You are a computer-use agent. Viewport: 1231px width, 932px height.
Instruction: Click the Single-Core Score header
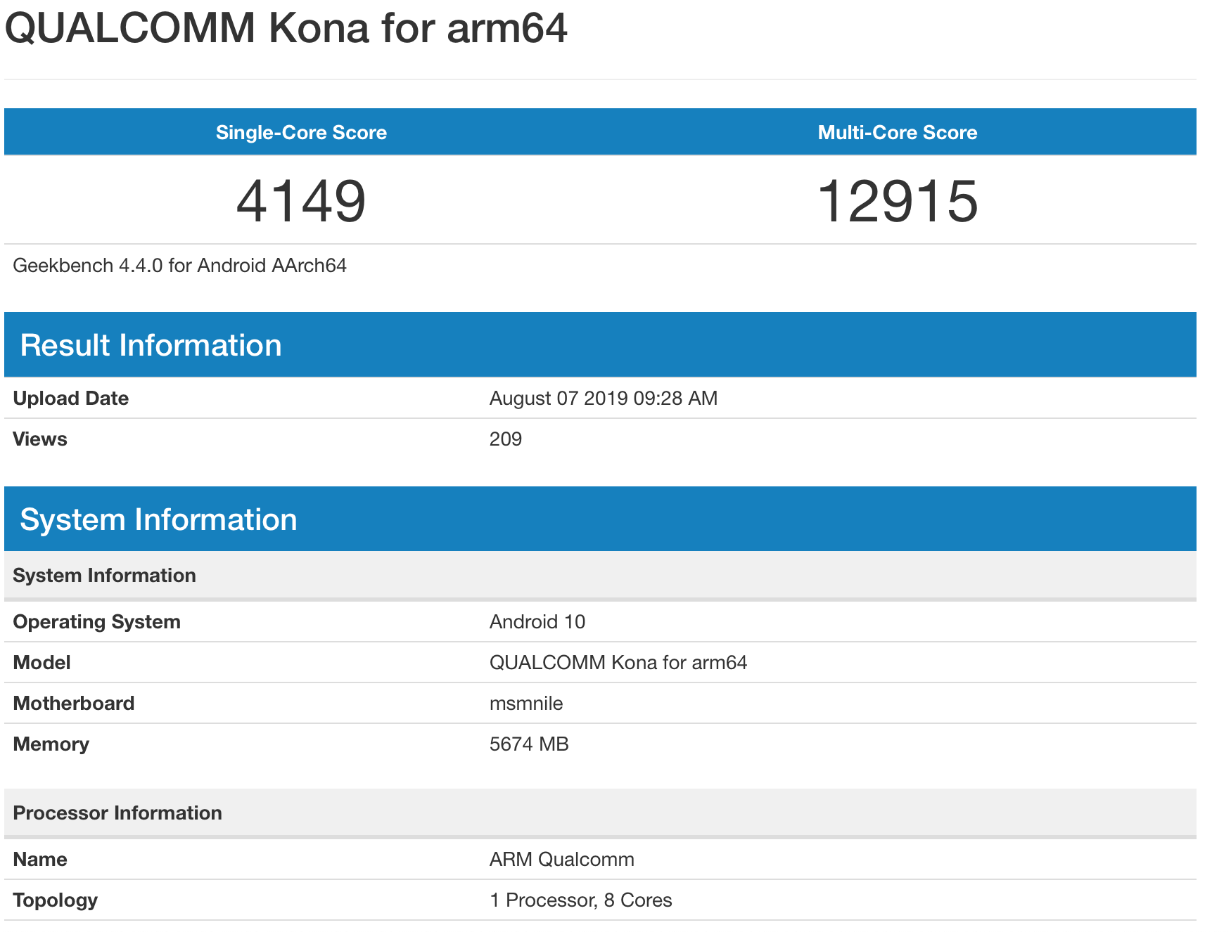[x=301, y=132]
